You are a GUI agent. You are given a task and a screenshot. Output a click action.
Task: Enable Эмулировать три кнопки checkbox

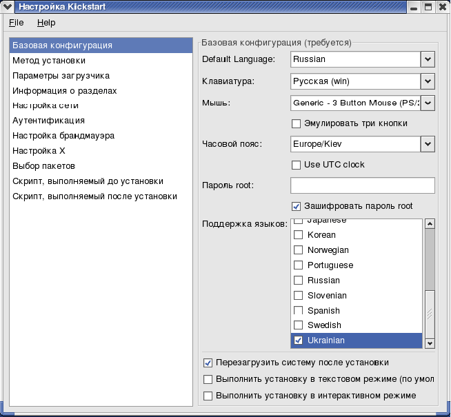pyautogui.click(x=296, y=123)
